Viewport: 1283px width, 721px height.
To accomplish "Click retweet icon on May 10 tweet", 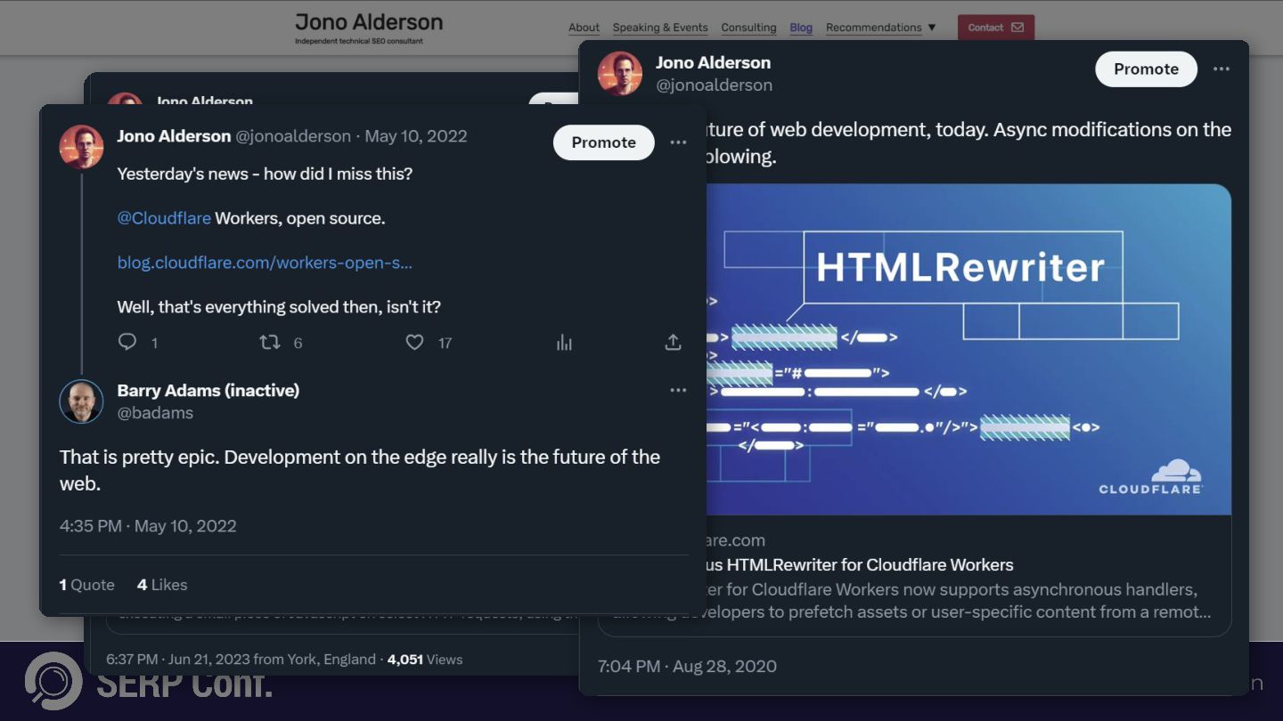I will coord(270,342).
